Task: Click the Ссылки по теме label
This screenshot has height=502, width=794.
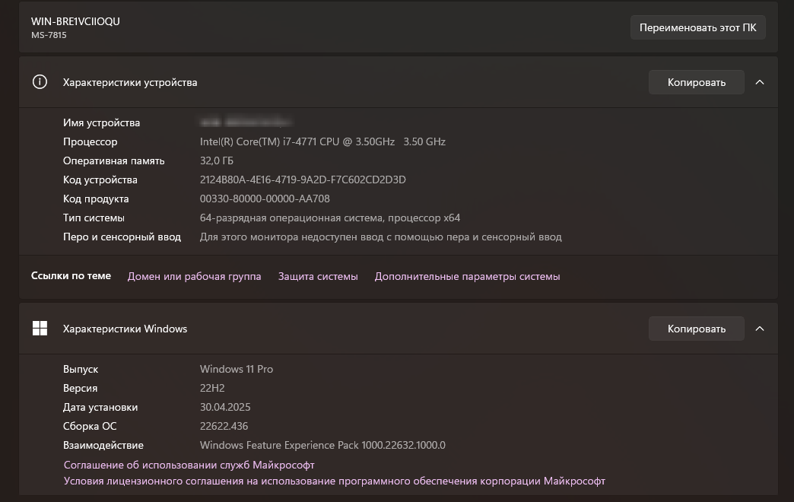Action: coord(71,275)
